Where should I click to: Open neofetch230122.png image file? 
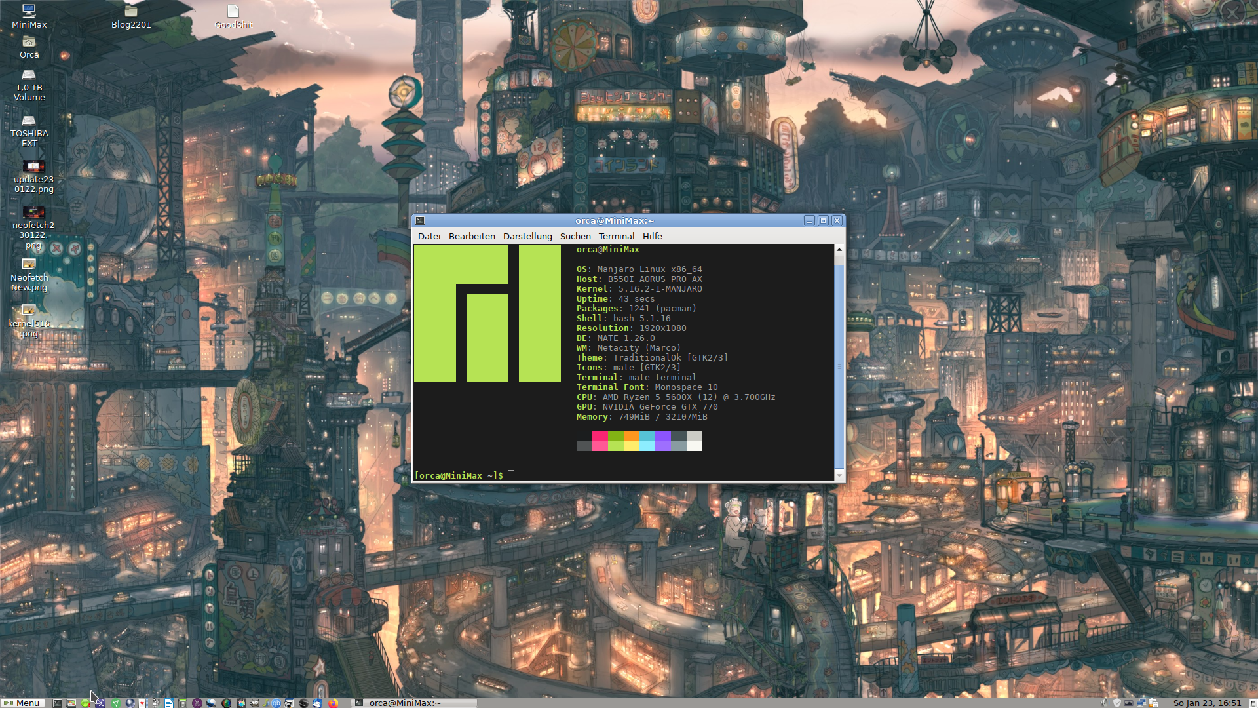[33, 227]
